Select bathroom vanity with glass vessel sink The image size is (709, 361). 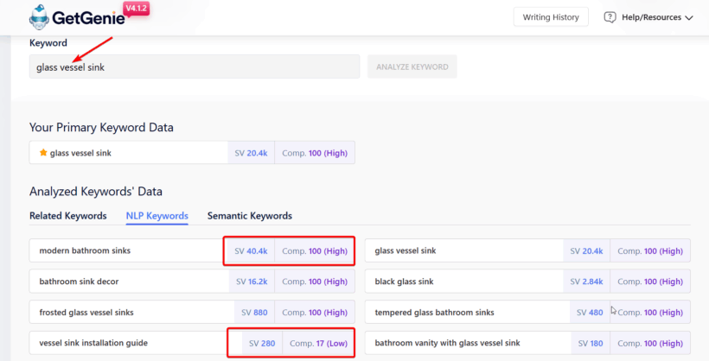click(x=447, y=343)
